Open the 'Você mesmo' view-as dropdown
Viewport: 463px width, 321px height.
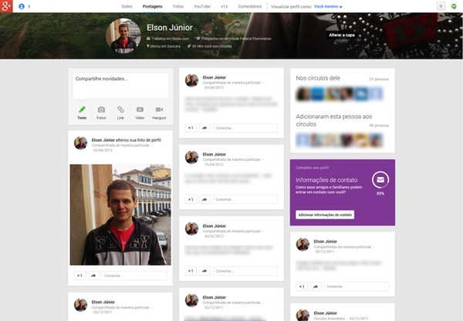coord(328,6)
